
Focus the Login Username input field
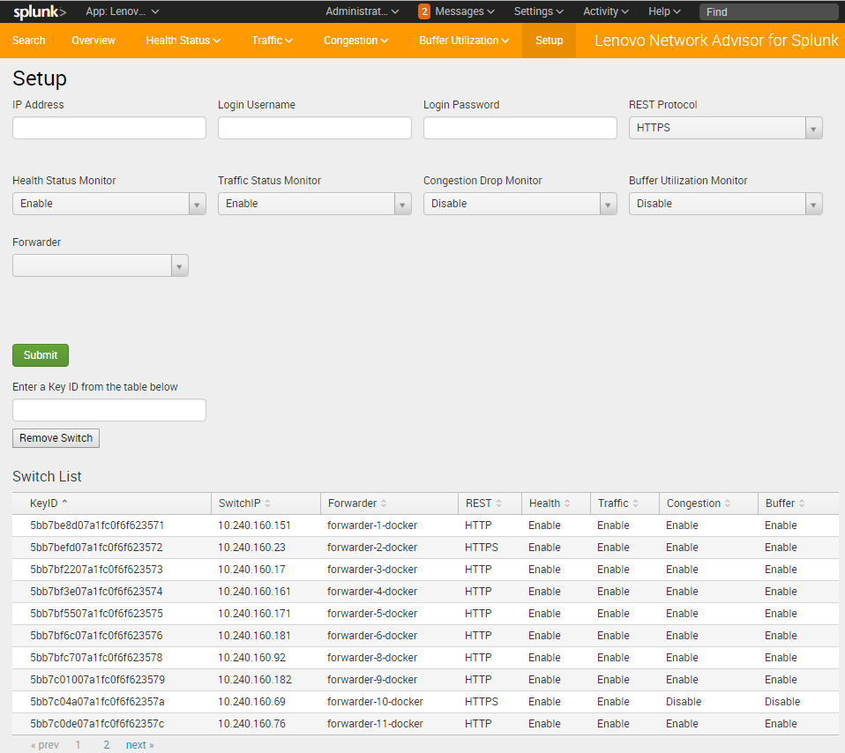point(314,128)
